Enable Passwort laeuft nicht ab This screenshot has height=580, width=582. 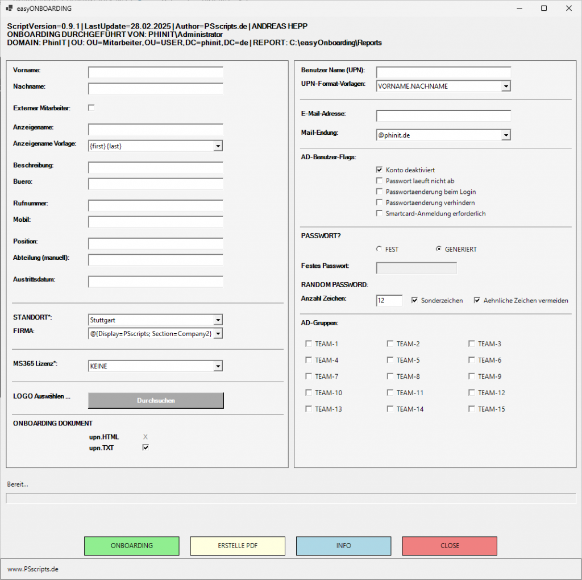click(379, 181)
